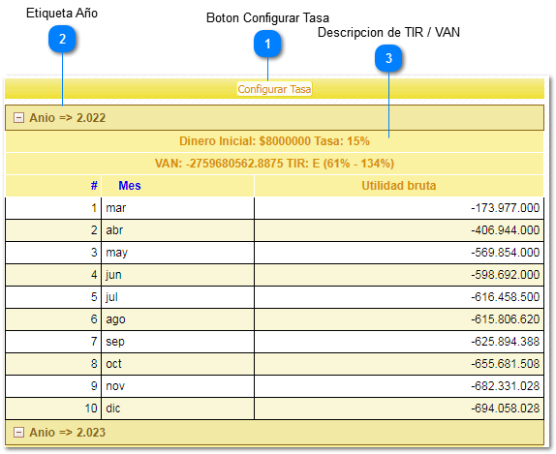Select the nov month cell
Viewport: 556px width, 454px height.
tap(177, 386)
